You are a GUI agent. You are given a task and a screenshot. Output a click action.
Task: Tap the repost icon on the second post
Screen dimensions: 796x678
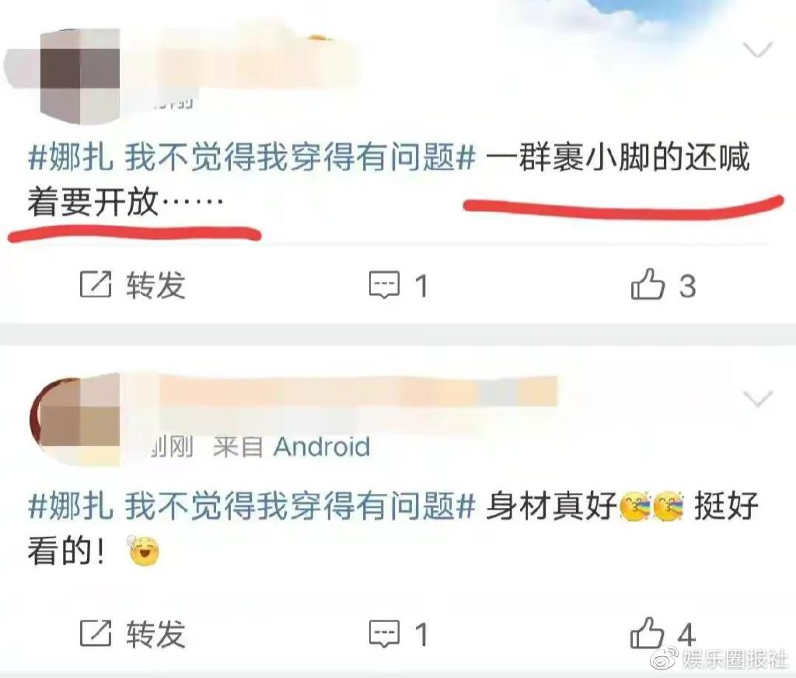click(x=96, y=633)
